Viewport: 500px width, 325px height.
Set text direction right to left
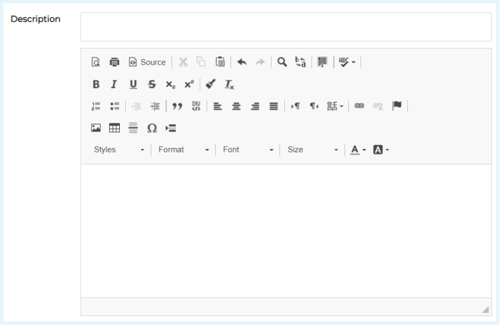314,106
